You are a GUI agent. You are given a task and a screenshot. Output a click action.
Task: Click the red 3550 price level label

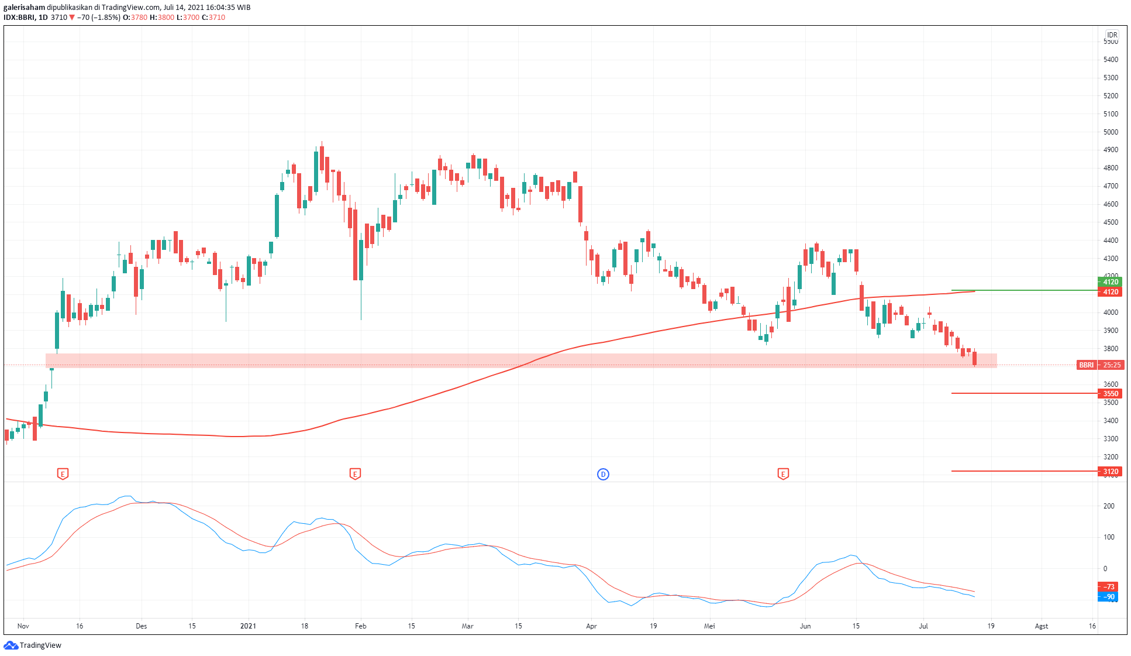[x=1110, y=393]
